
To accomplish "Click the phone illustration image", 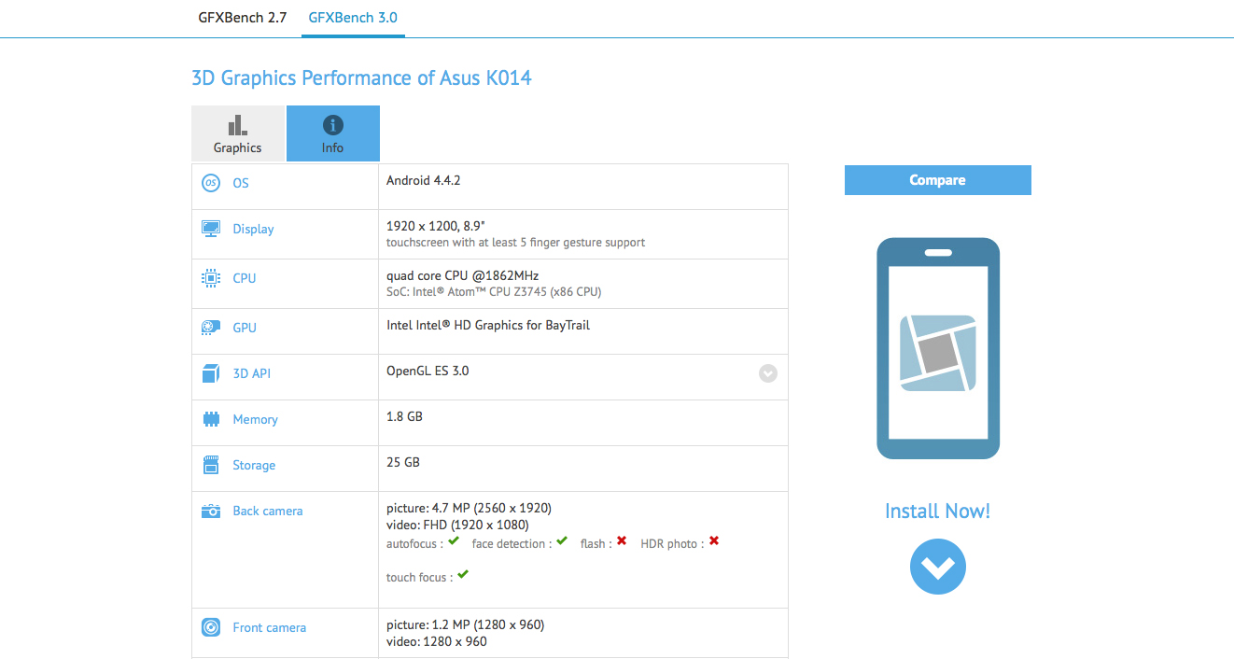I will 937,348.
